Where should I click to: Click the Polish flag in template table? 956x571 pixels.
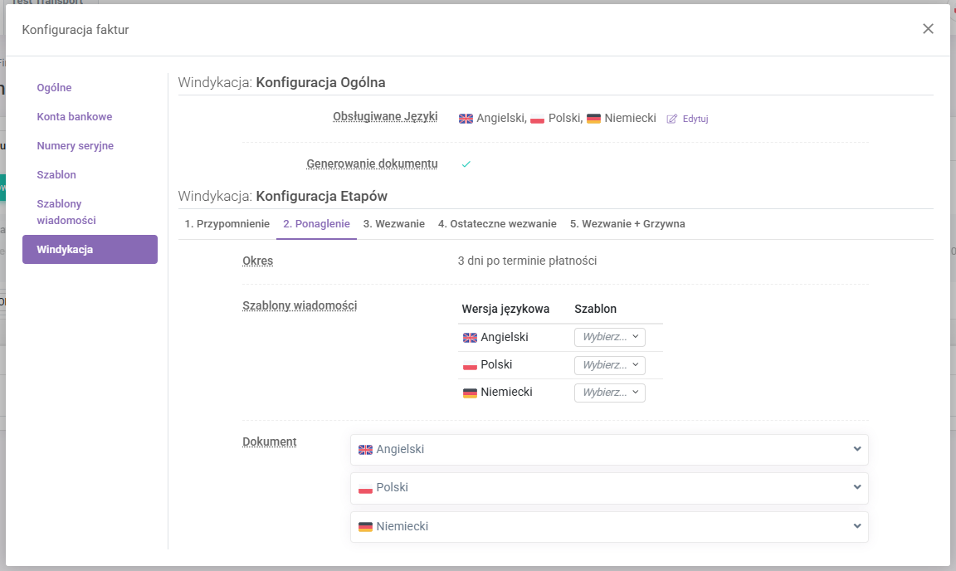point(470,365)
